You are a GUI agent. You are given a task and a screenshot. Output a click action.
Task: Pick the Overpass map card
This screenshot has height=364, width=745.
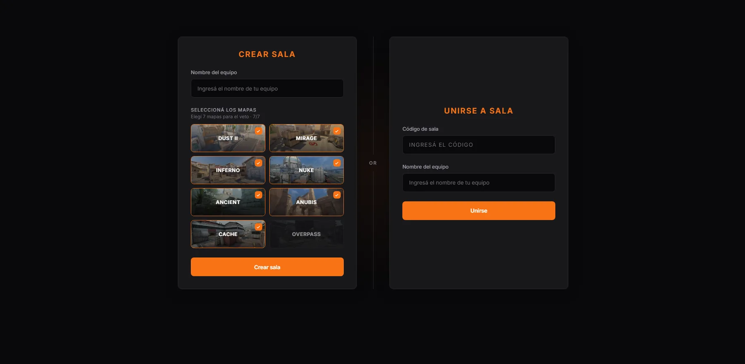tap(306, 234)
